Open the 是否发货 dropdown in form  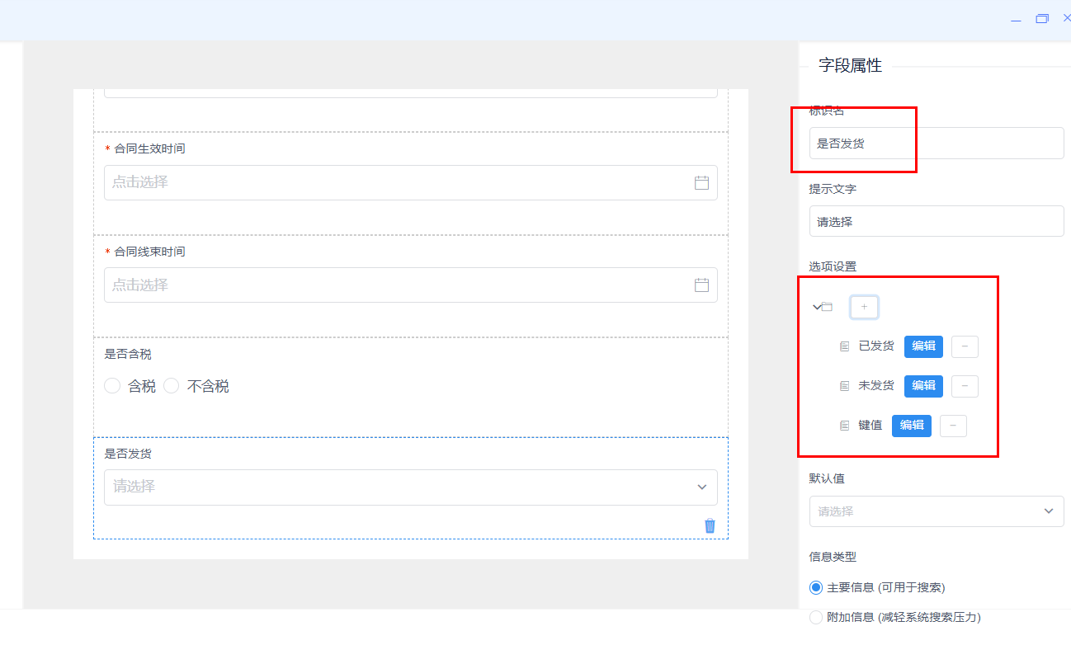coord(410,487)
